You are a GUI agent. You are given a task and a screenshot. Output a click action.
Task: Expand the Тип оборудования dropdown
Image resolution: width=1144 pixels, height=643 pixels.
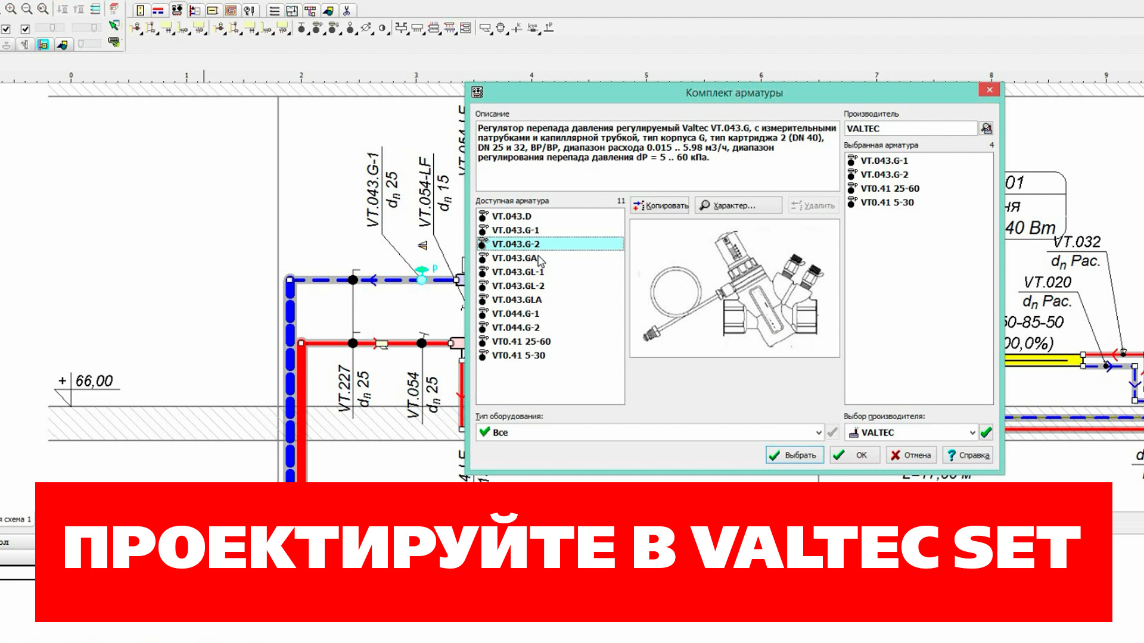[819, 432]
